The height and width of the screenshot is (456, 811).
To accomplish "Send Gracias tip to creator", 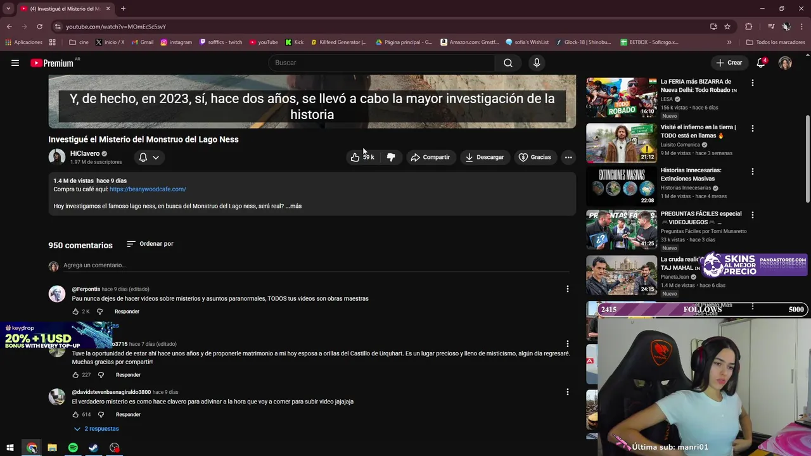I will pyautogui.click(x=535, y=157).
